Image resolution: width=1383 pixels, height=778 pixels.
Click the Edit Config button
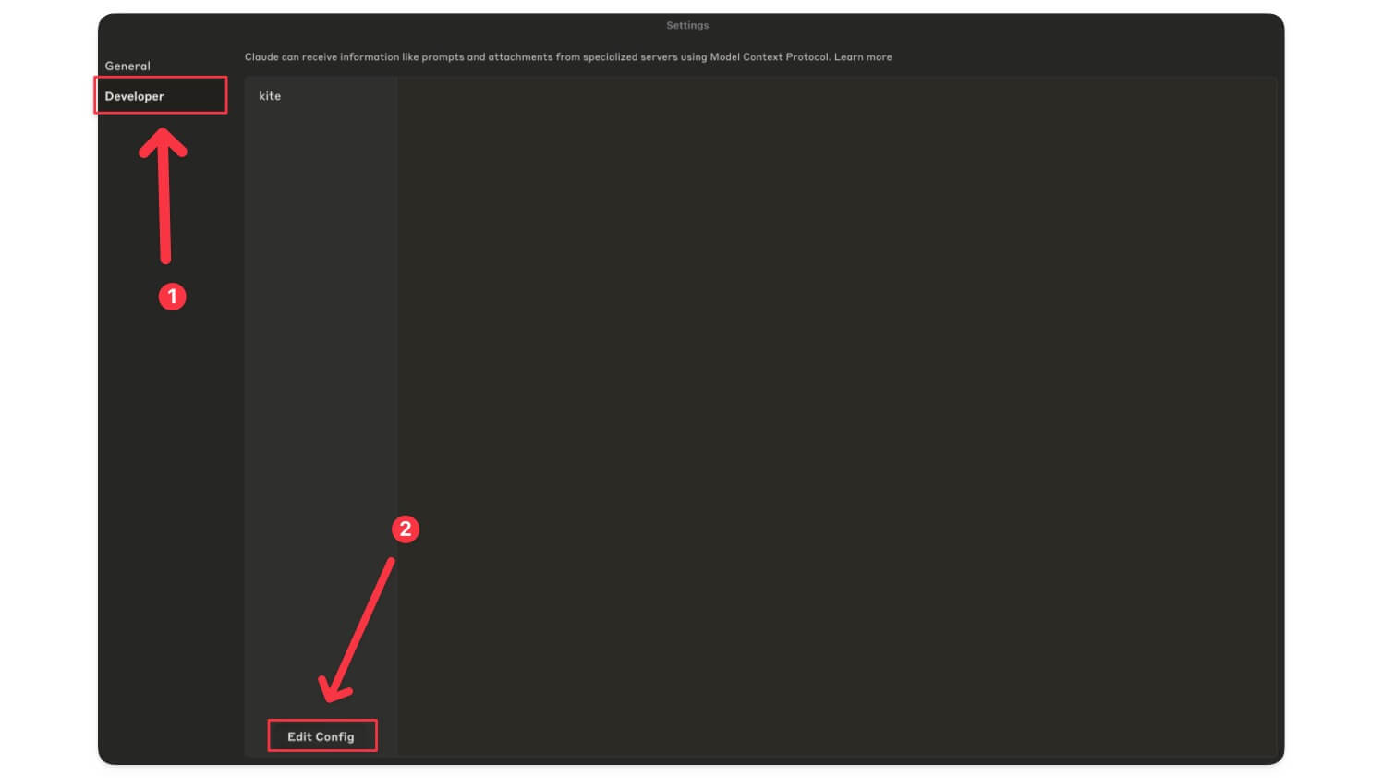pos(321,736)
